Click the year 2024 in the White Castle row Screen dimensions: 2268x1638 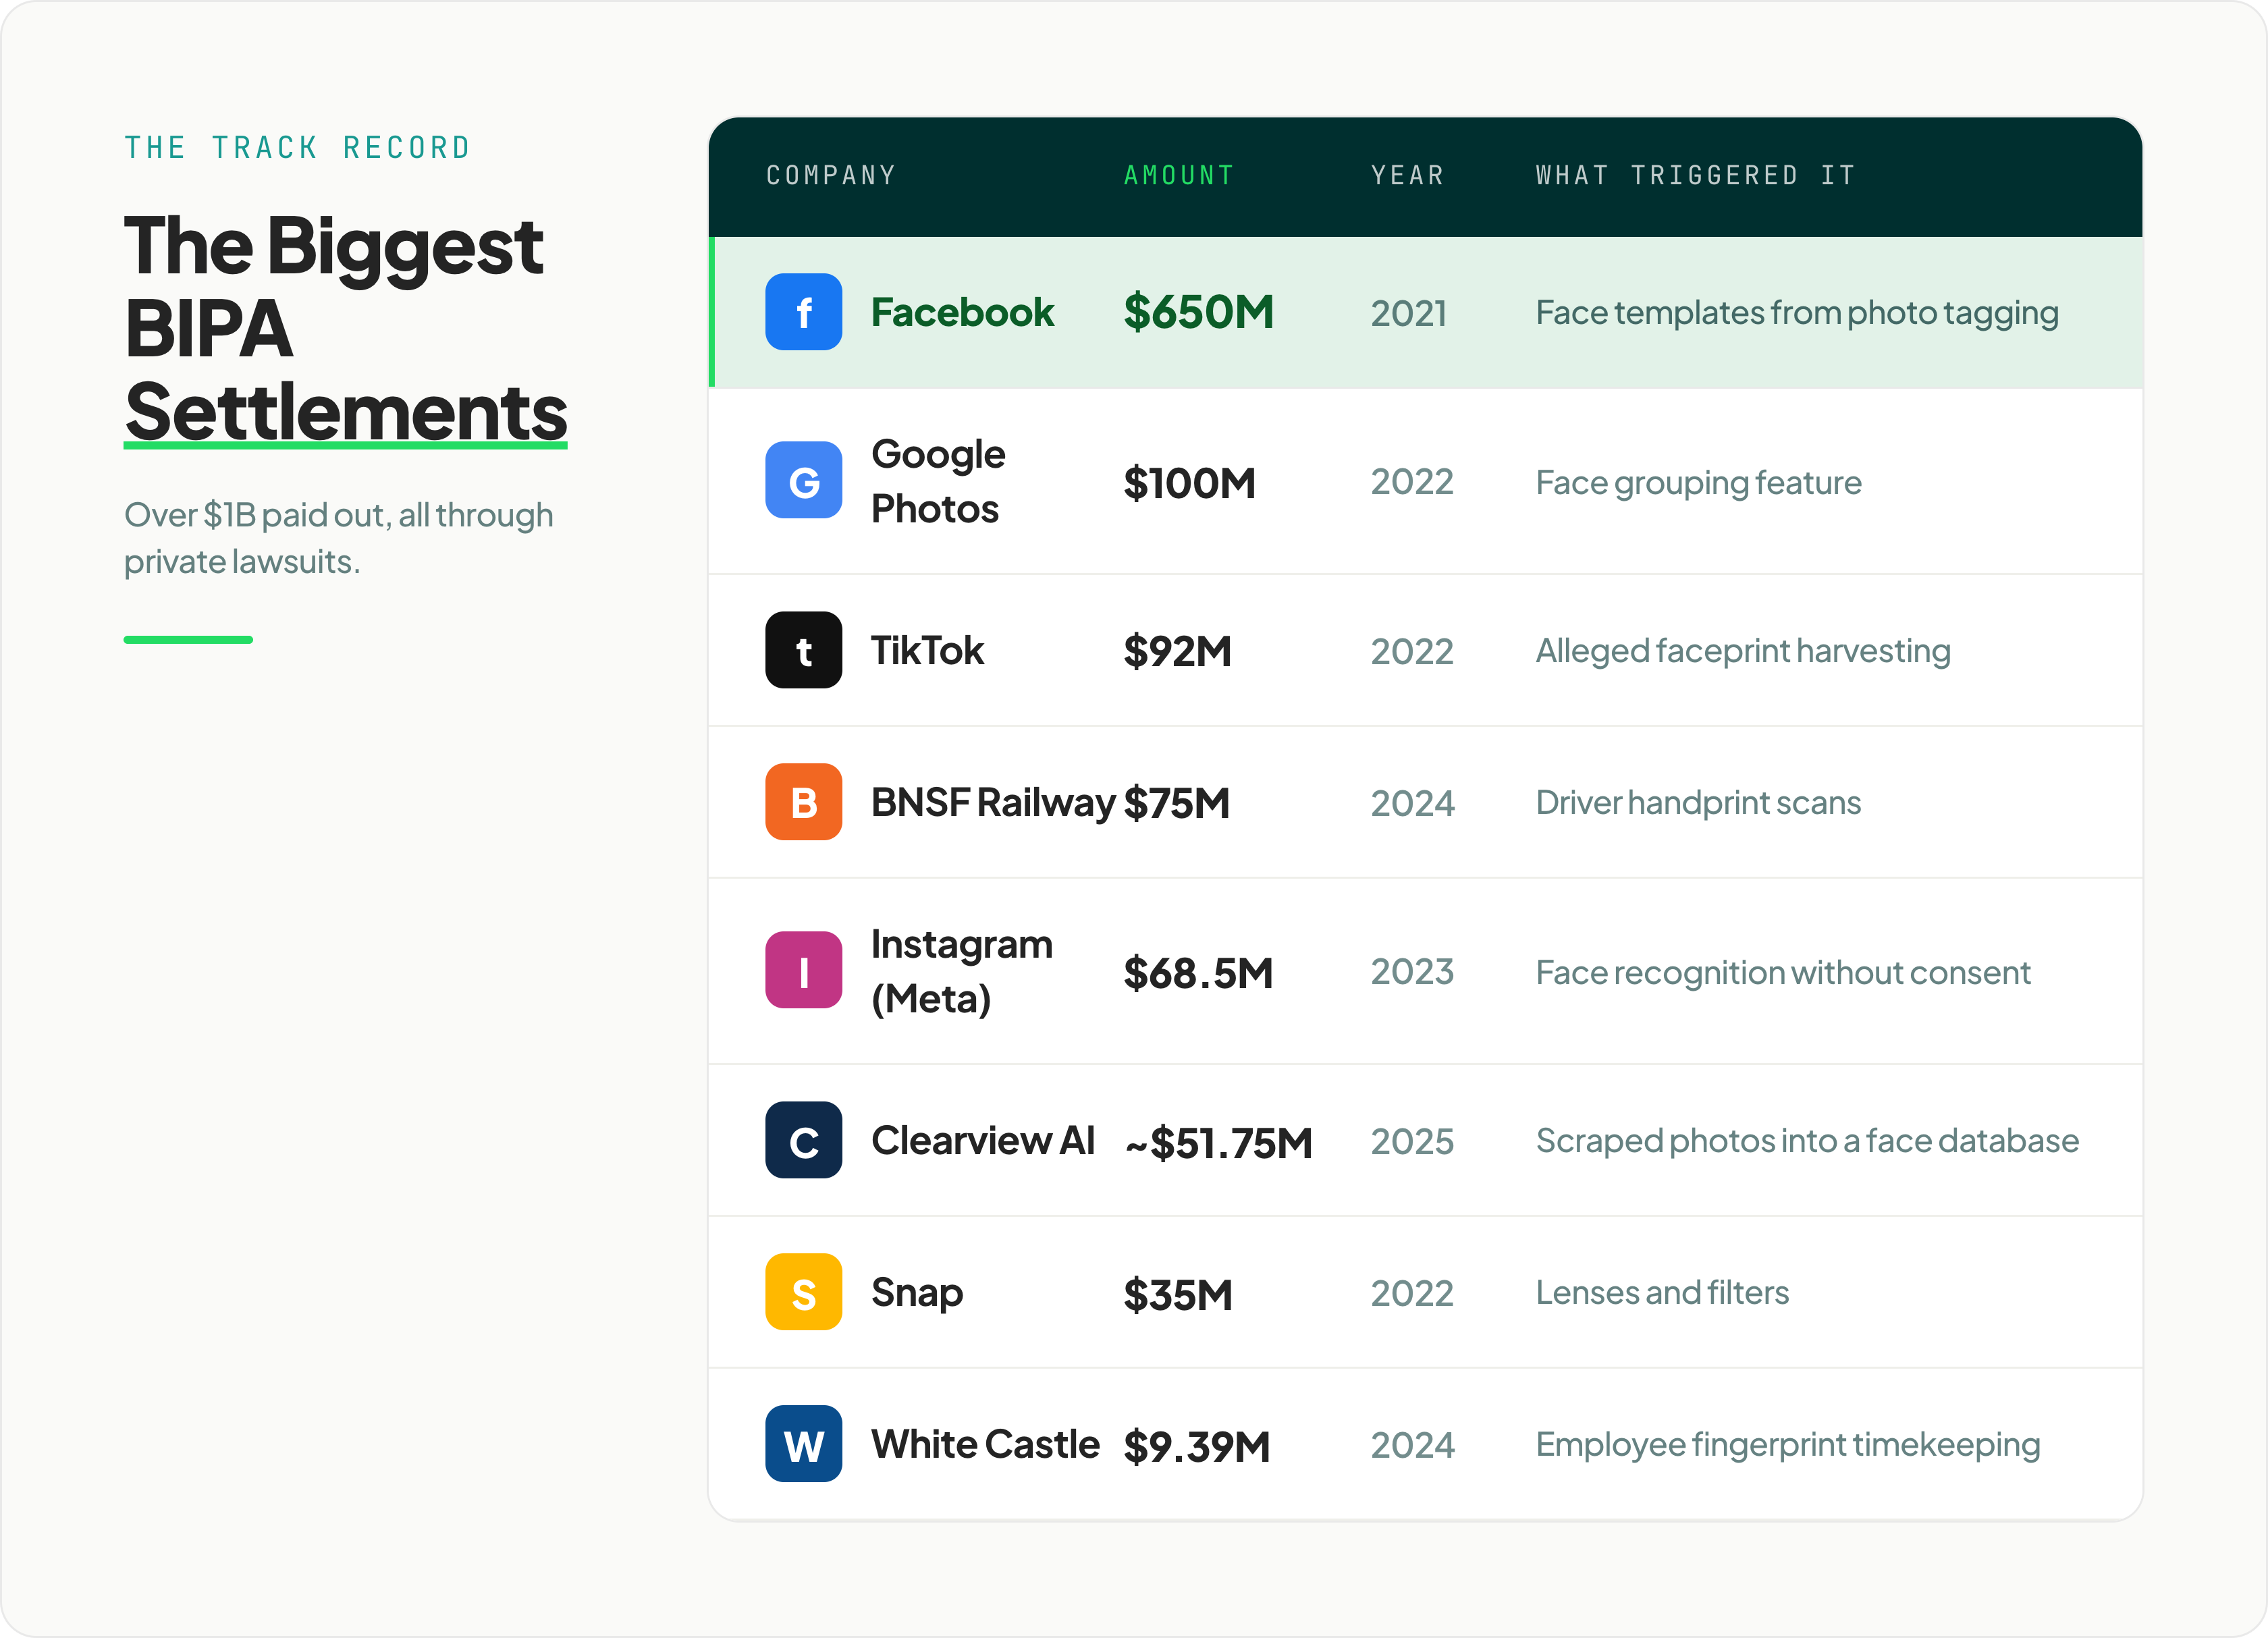pos(1412,1446)
